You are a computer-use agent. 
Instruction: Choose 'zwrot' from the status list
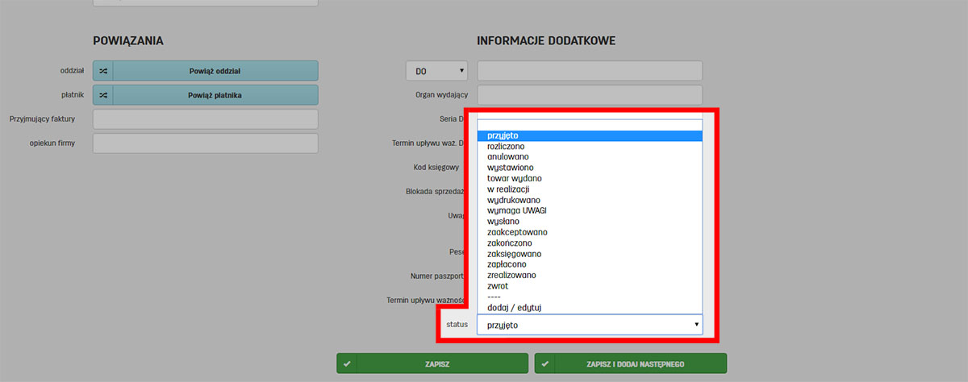pos(498,286)
